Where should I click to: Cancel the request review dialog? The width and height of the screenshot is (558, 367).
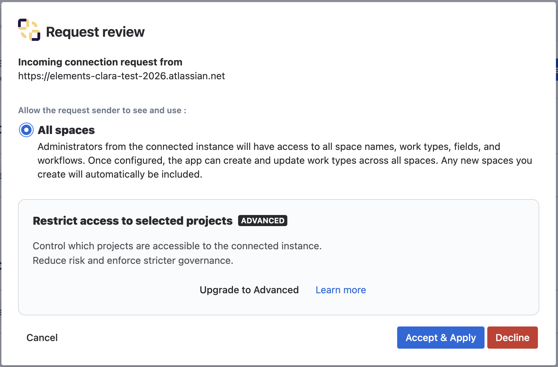(42, 338)
